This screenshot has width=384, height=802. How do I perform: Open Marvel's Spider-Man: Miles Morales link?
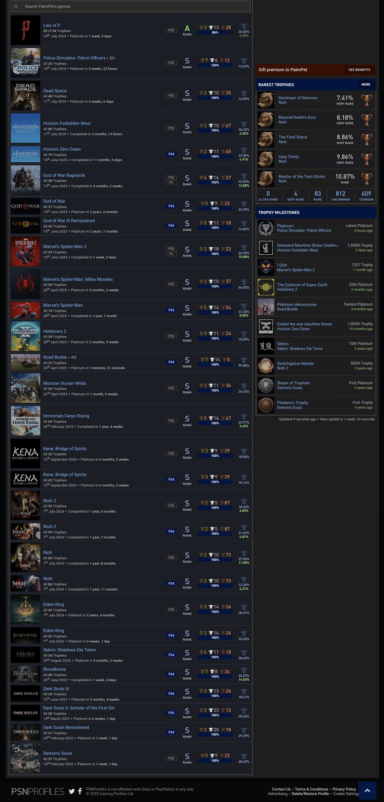(78, 280)
